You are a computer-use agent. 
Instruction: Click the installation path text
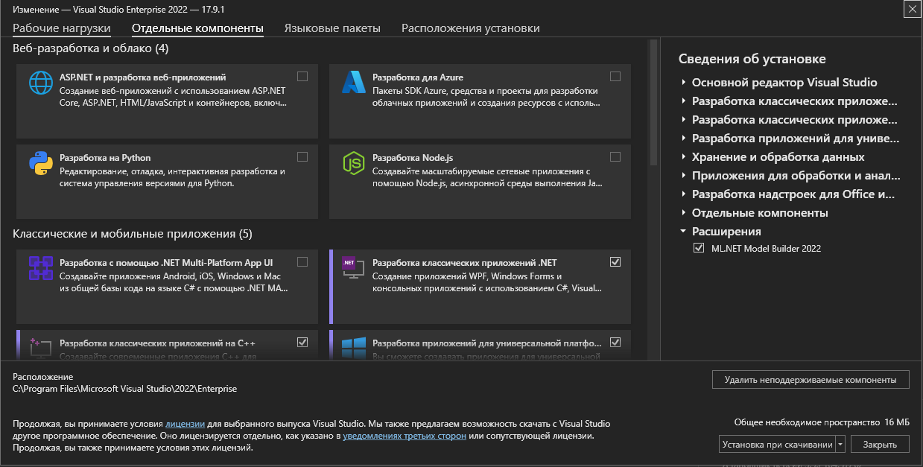click(x=124, y=389)
